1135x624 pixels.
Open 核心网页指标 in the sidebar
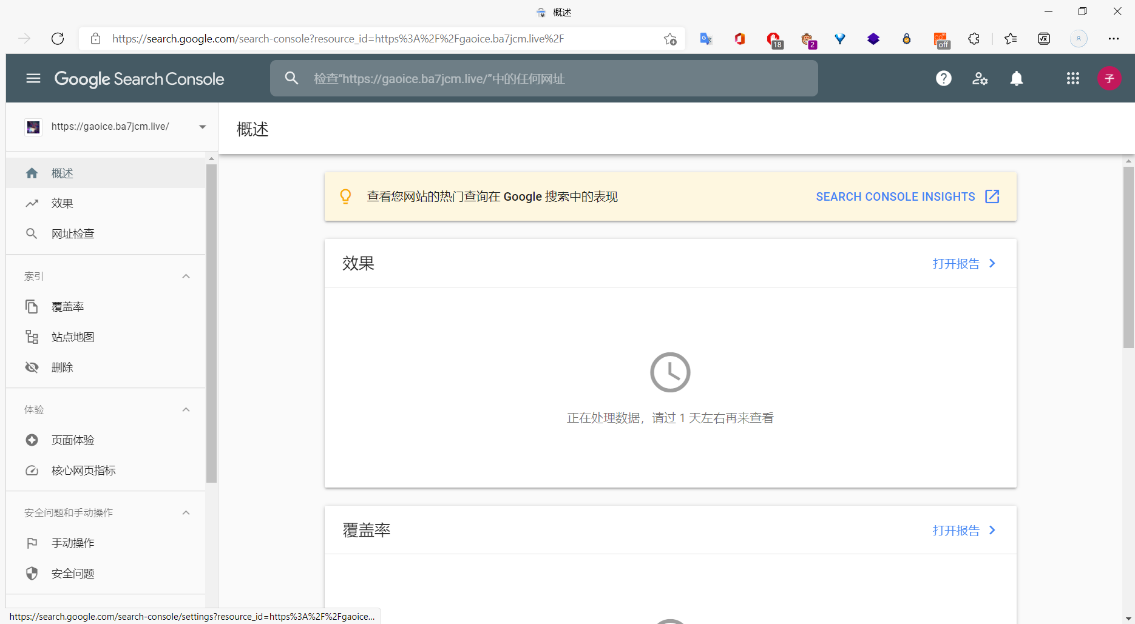(106, 471)
